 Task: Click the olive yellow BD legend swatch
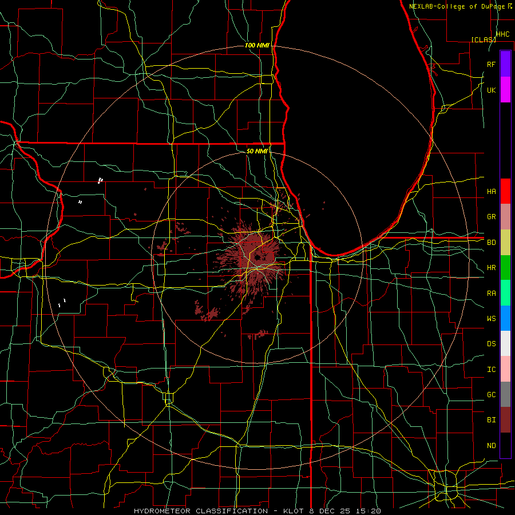[505, 243]
